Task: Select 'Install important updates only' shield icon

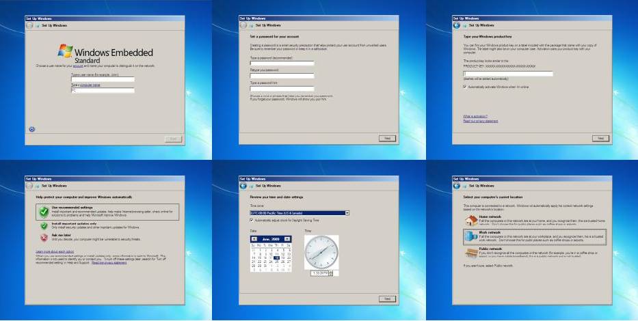Action: pyautogui.click(x=44, y=225)
